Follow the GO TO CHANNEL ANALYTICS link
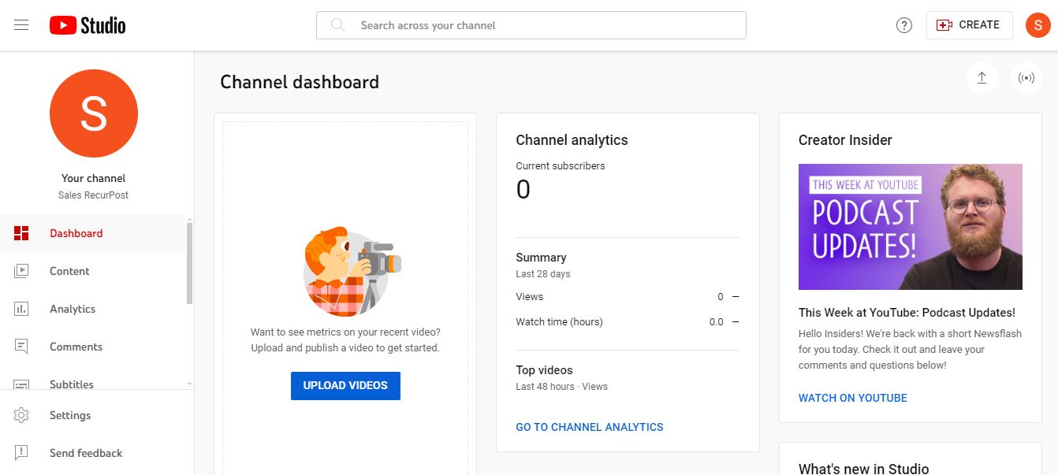The width and height of the screenshot is (1058, 475). point(590,427)
